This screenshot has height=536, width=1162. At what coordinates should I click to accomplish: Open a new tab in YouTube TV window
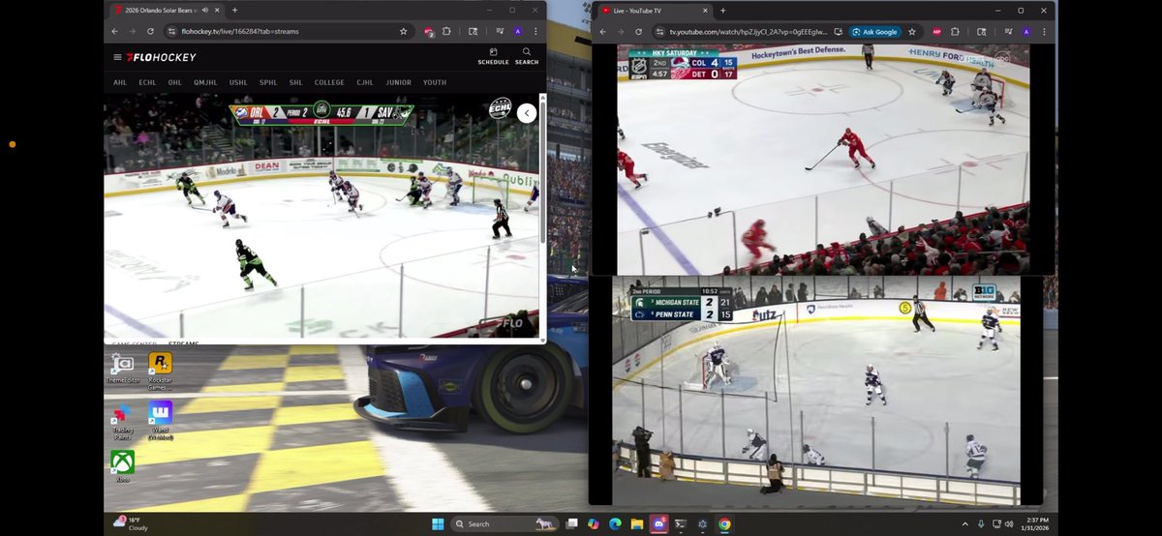pyautogui.click(x=722, y=10)
